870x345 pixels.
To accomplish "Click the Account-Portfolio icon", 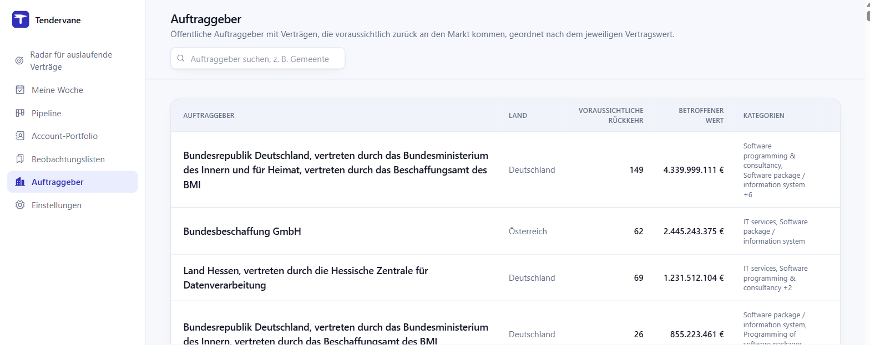I will click(20, 136).
